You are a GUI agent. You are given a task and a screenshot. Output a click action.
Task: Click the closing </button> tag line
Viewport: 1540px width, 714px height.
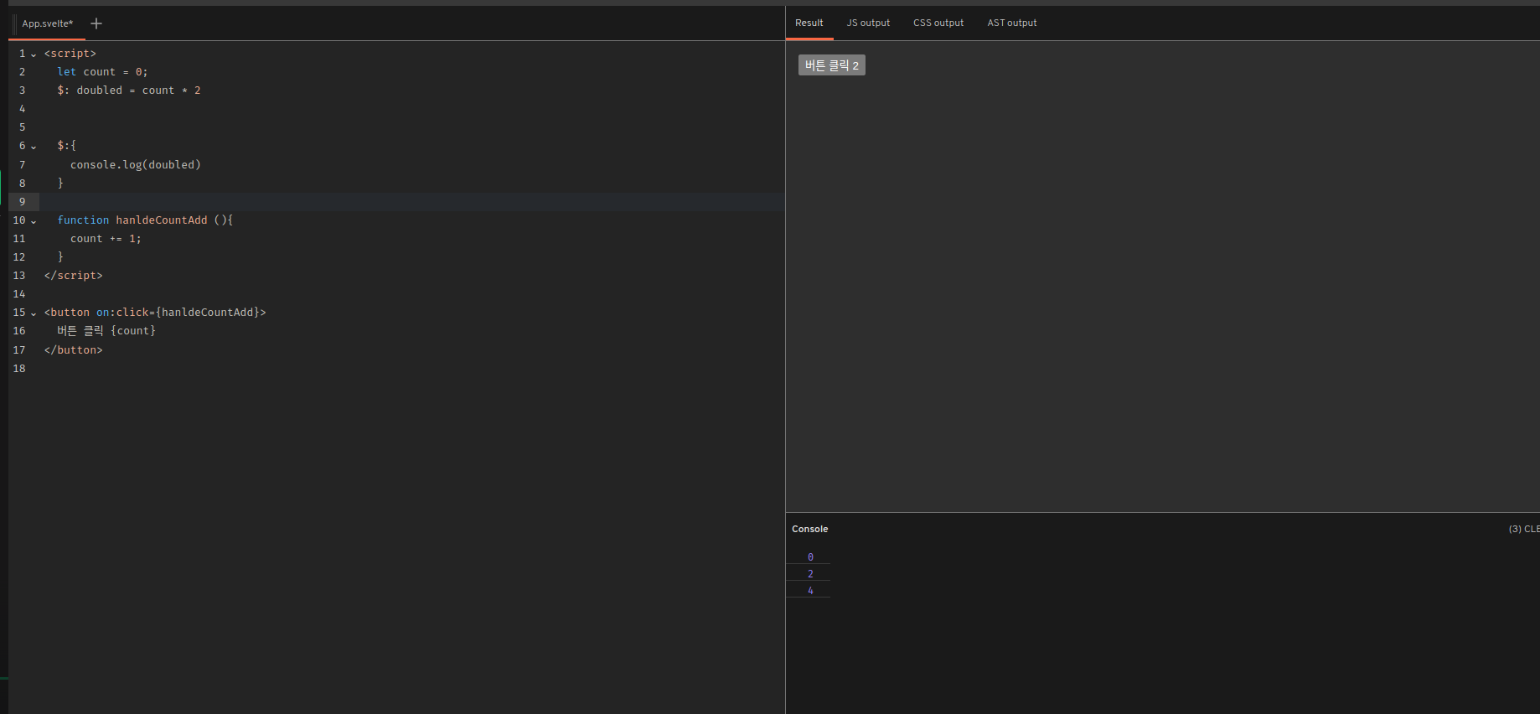pos(73,350)
